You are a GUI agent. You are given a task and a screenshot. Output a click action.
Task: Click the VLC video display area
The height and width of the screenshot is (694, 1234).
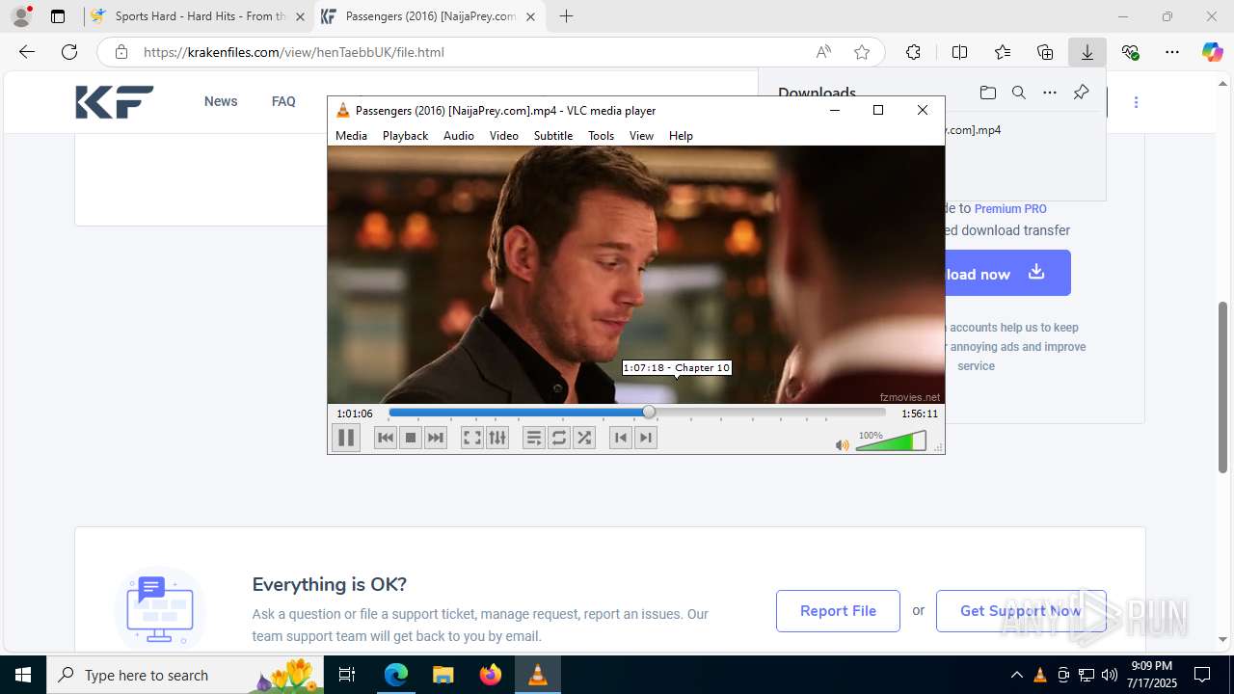[x=636, y=275]
